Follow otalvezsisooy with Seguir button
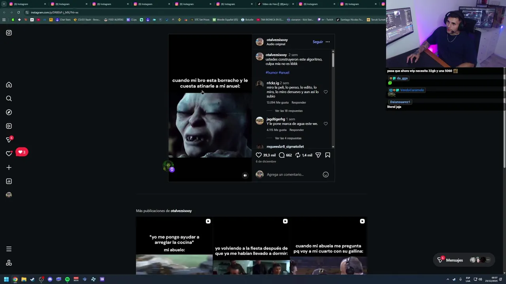This screenshot has width=506, height=284. coord(317,42)
